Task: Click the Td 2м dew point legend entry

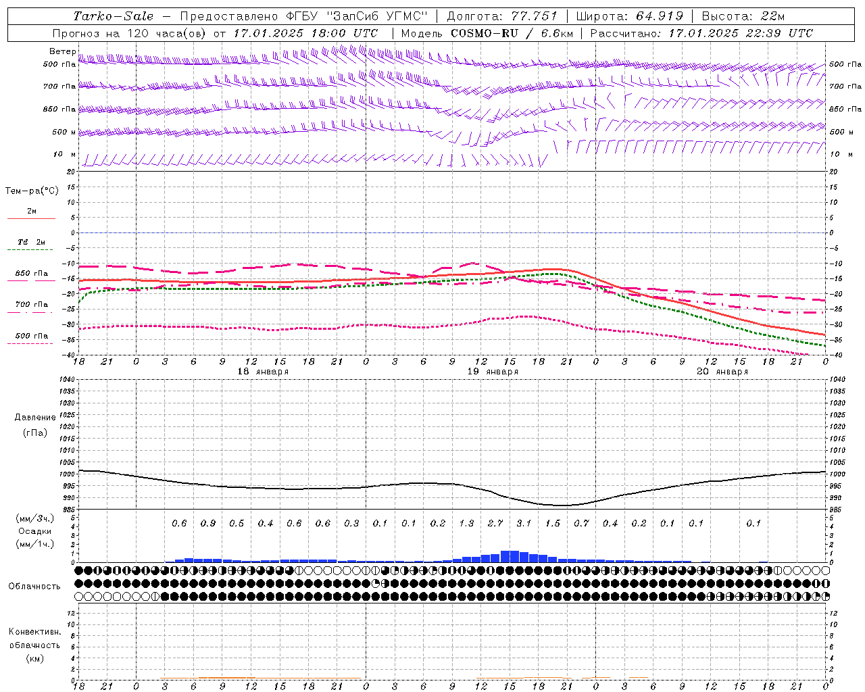Action: click(x=32, y=242)
